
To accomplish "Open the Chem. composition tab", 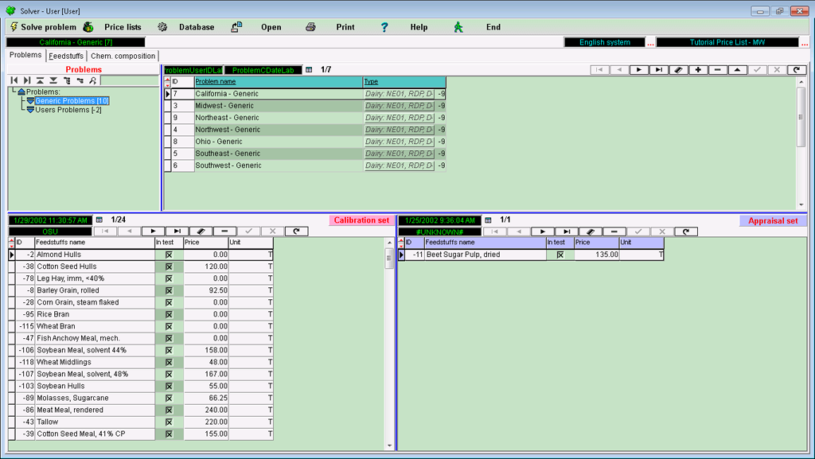I will coord(123,56).
